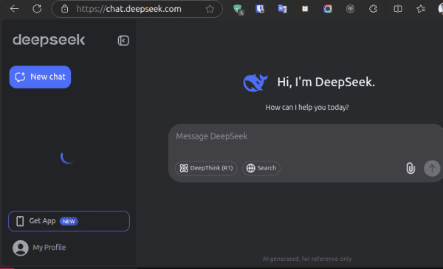Open the browser extensions puzzle icon
Image resolution: width=443 pixels, height=269 pixels.
[373, 9]
